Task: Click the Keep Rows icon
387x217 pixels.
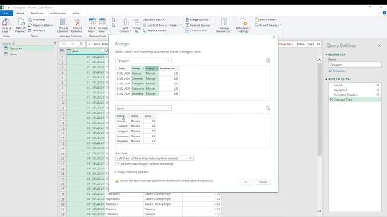Action: (x=93, y=22)
